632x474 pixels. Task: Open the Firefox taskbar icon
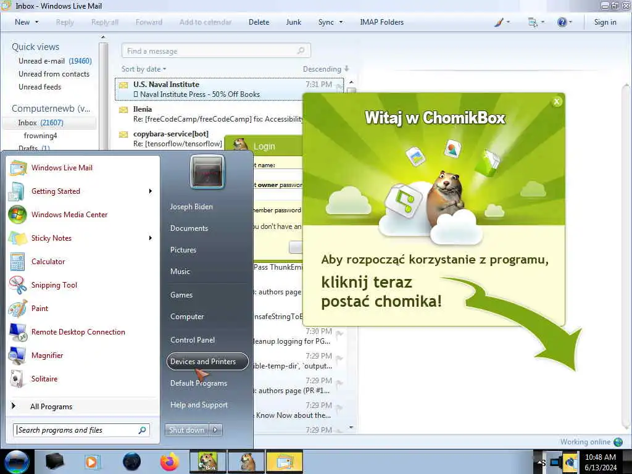pyautogui.click(x=170, y=462)
